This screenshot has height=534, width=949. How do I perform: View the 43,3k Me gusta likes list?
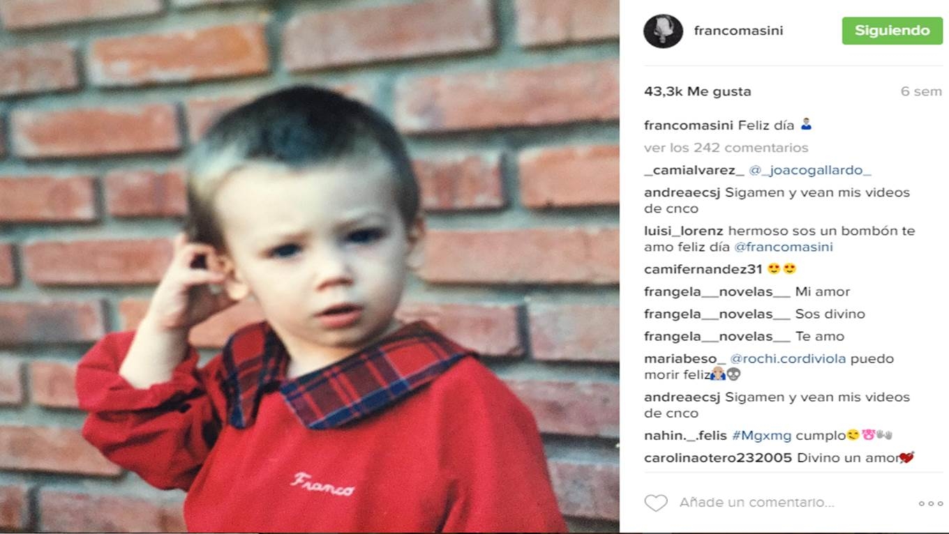697,91
